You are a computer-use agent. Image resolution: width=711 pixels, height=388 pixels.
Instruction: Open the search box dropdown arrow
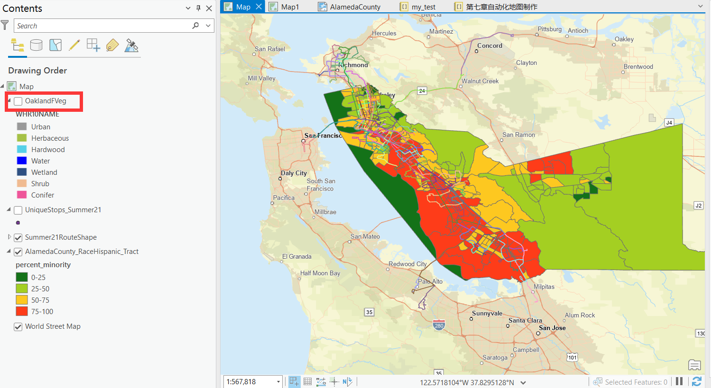(208, 26)
